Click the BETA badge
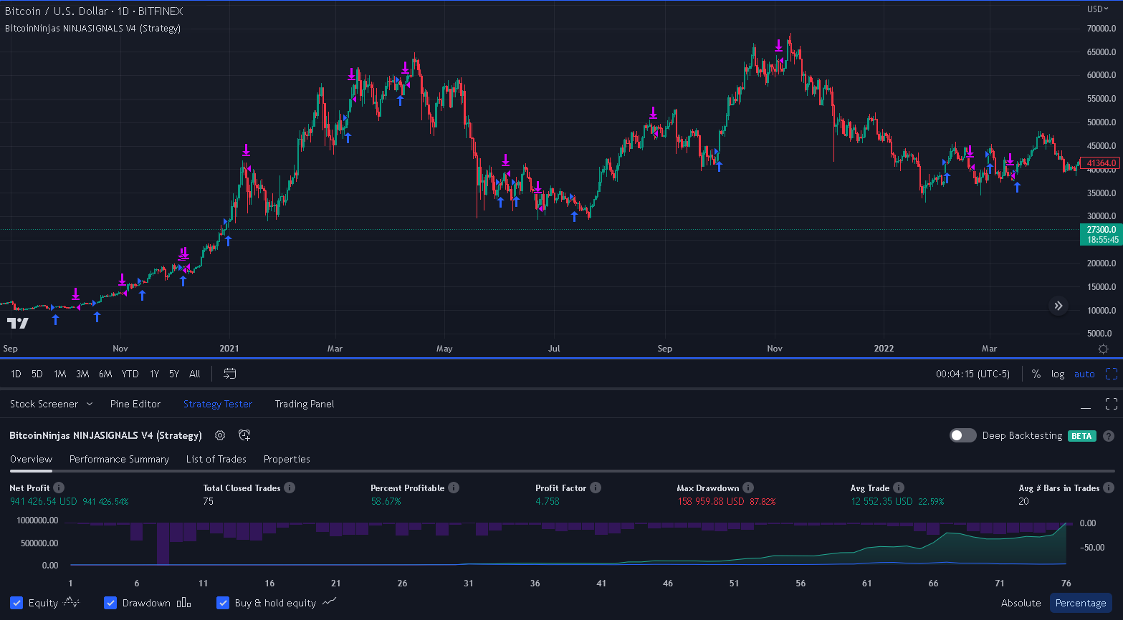 coord(1081,436)
